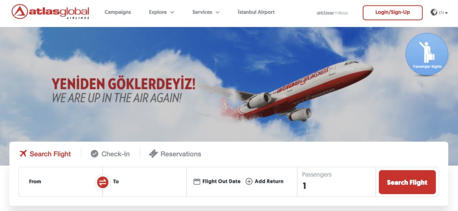
Task: Click the checkmark icon beside Check-In
Action: [94, 154]
